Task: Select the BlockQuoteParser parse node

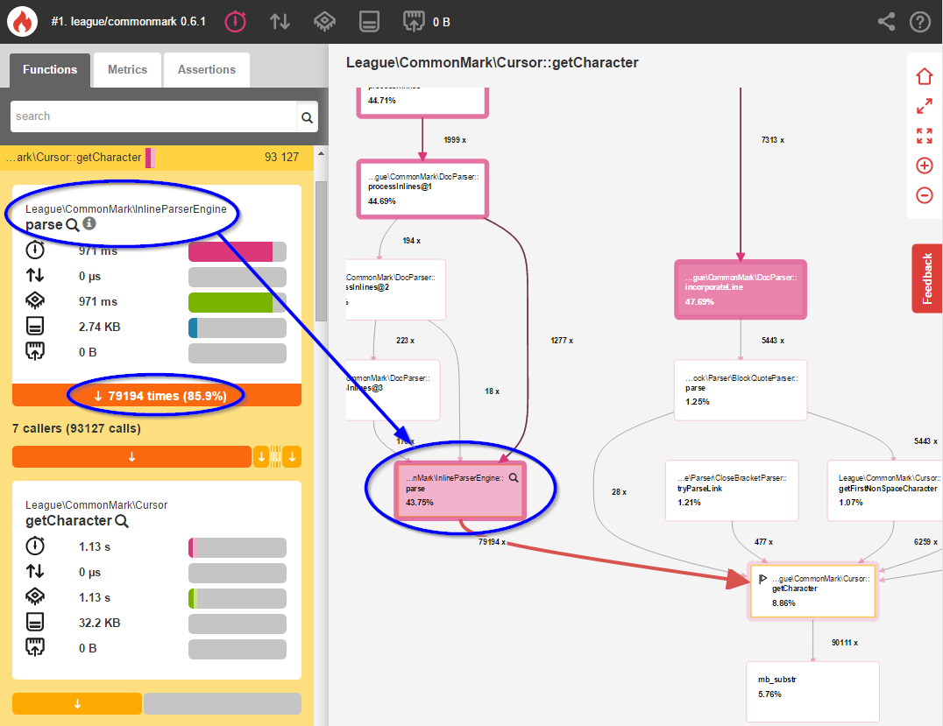Action: tap(741, 390)
